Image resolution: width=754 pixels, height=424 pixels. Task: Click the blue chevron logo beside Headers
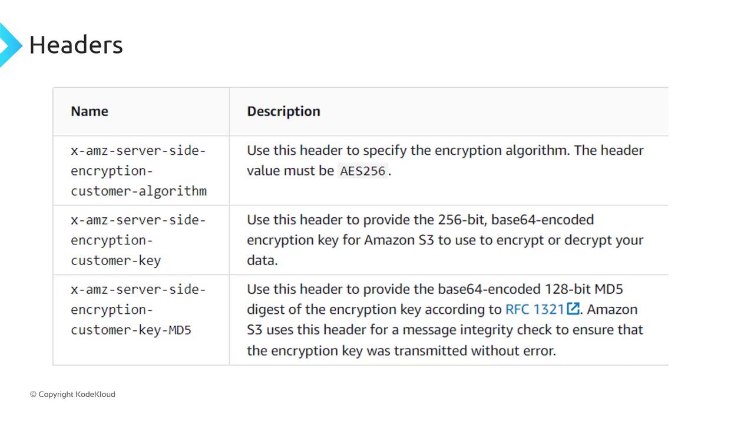tap(9, 45)
